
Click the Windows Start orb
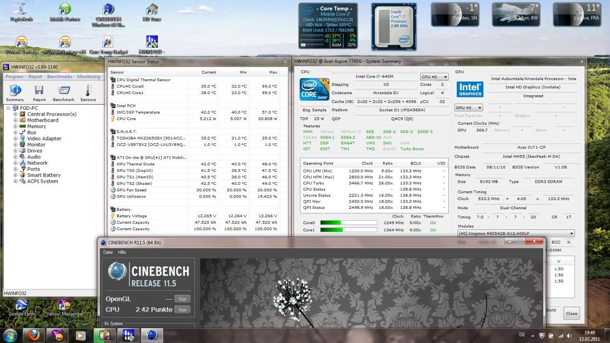coord(10,335)
